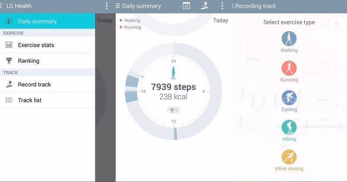
Task: Go to Ranking in the sidebar
Action: tap(29, 61)
